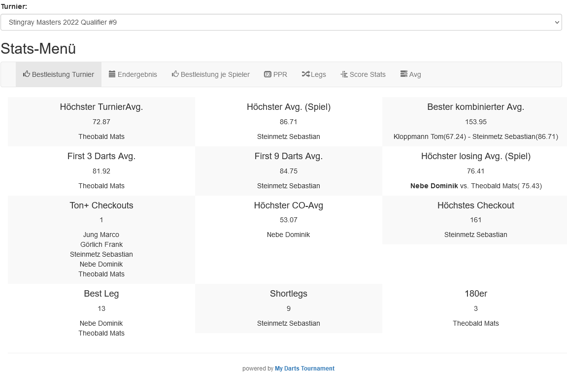
Task: Click the thumbs-up icon before Bestleistung je Spieler
Action: [175, 74]
